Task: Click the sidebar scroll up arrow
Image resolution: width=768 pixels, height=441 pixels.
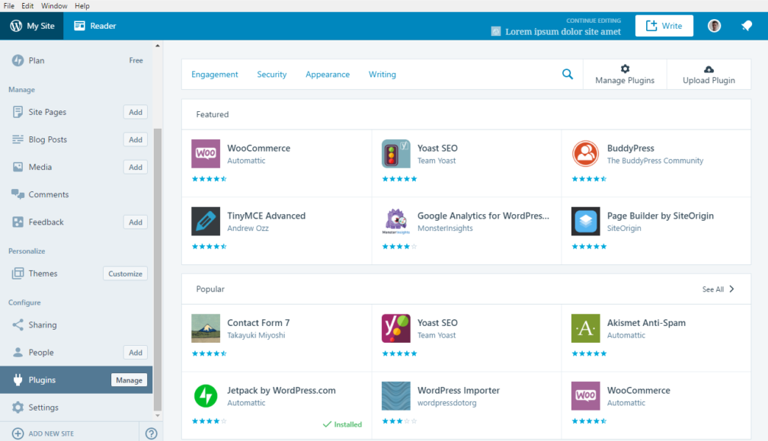Action: click(x=158, y=46)
